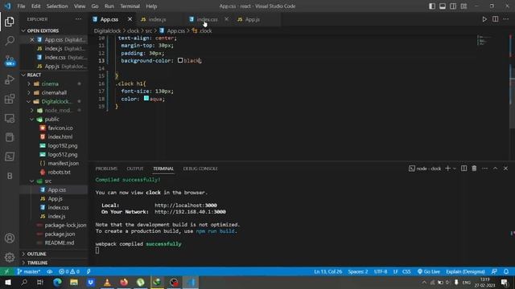The width and height of the screenshot is (515, 289).
Task: Open Remote Explorer in activity bar
Action: [10, 118]
